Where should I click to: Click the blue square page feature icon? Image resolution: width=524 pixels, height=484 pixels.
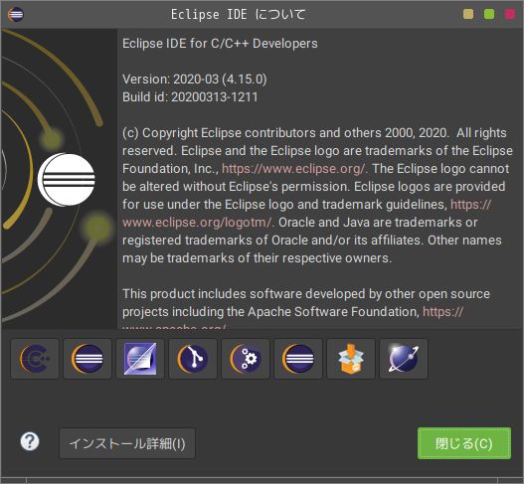140,359
